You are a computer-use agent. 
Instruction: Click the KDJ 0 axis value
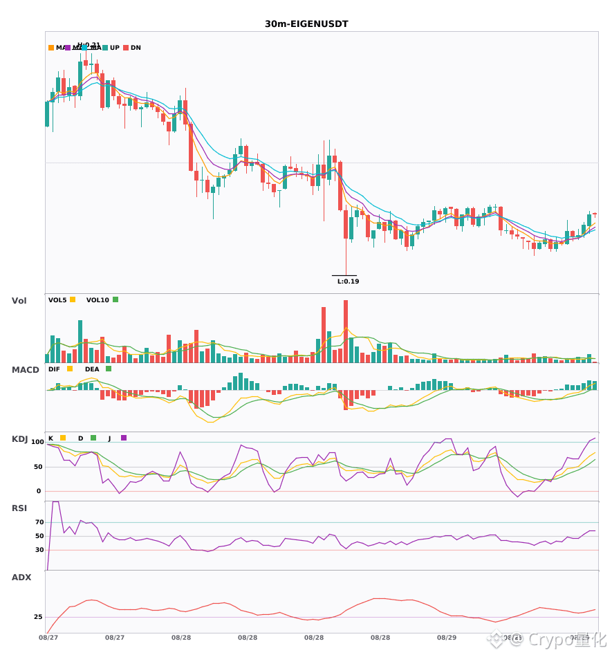39,491
